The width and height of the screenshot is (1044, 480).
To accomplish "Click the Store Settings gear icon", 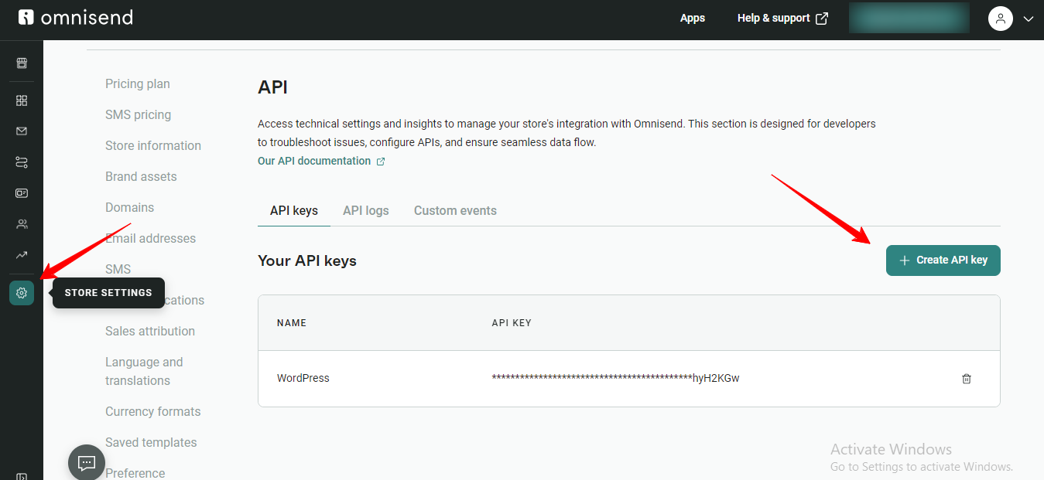I will pos(21,293).
